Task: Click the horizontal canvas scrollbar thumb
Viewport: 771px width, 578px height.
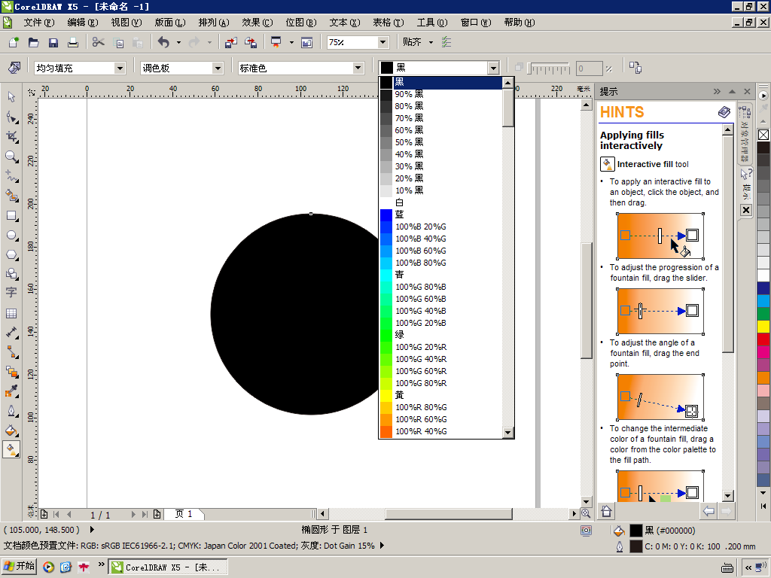Action: (449, 513)
